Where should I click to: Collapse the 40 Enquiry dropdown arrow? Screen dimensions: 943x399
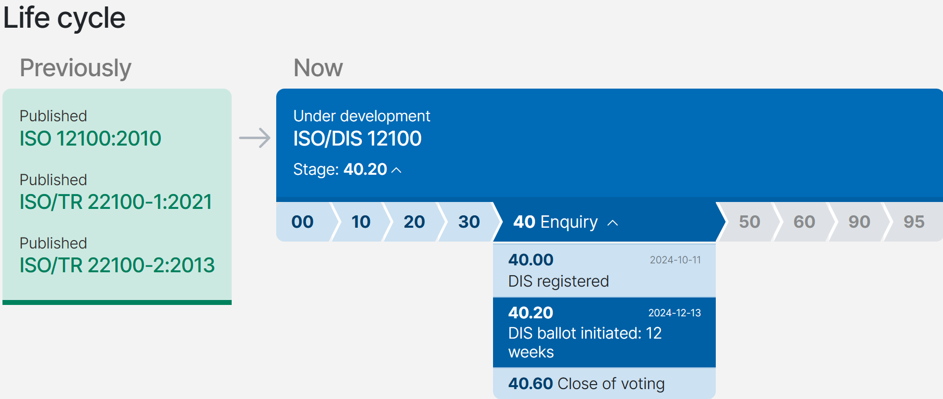coord(613,223)
